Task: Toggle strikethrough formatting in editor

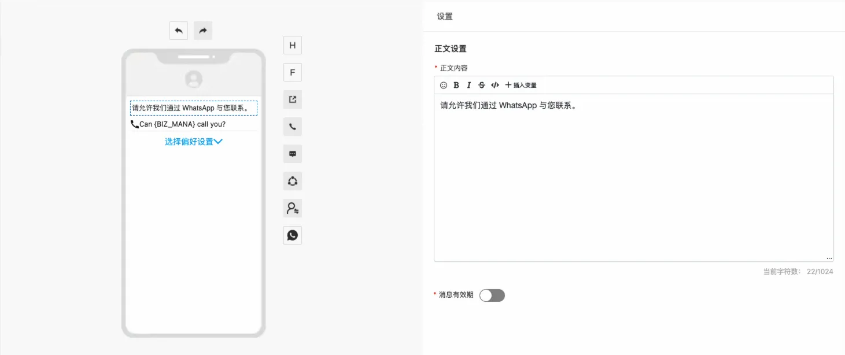Action: (482, 85)
